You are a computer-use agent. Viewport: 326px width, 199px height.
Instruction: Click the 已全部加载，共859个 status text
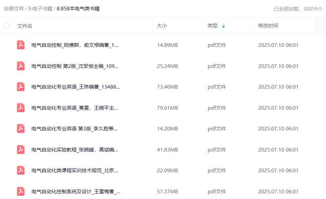(298, 9)
